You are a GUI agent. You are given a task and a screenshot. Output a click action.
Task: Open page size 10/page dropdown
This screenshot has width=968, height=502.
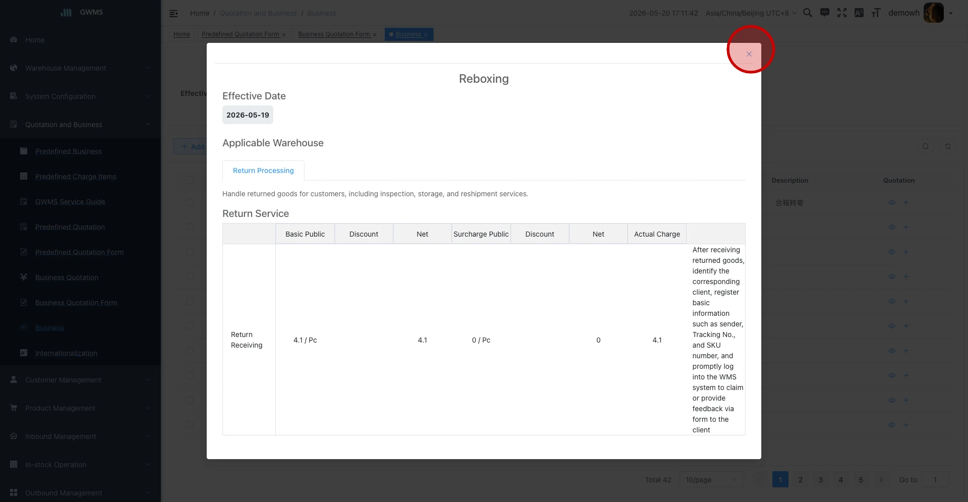[x=711, y=480]
